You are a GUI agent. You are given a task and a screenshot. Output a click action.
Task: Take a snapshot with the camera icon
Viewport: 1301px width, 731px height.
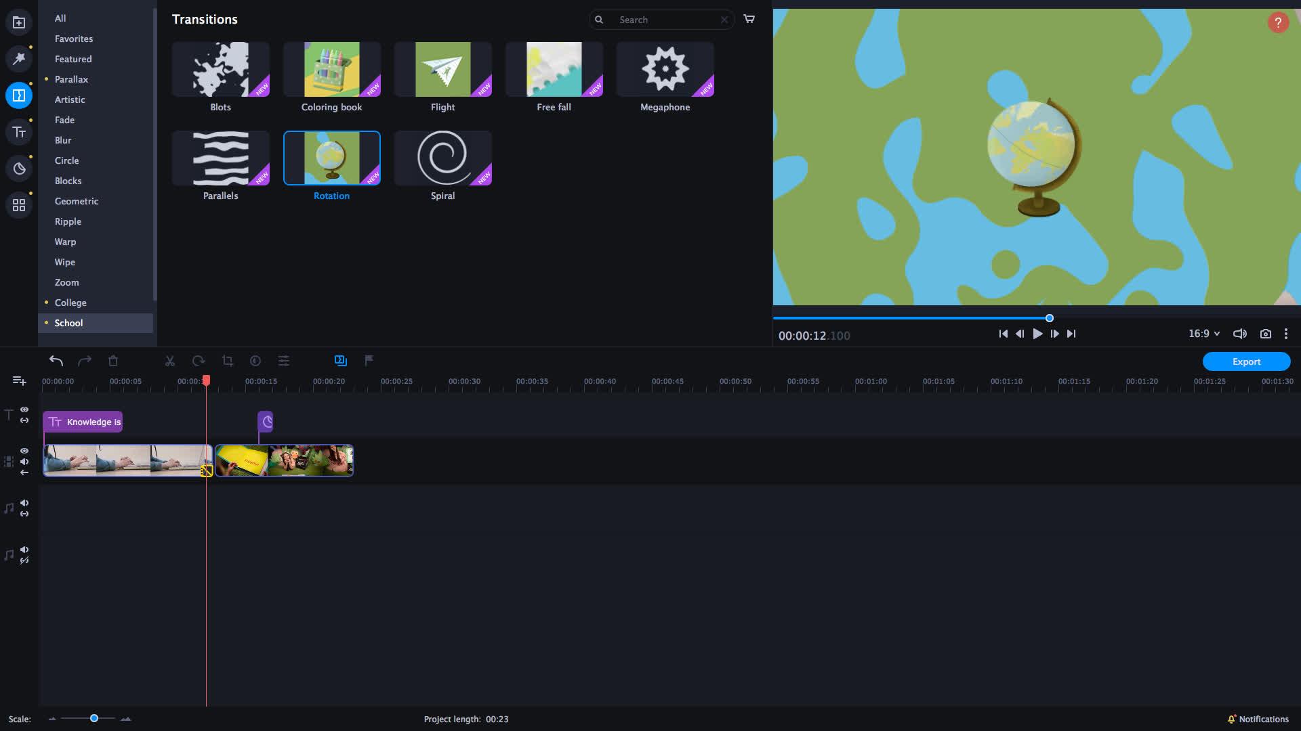[1266, 333]
